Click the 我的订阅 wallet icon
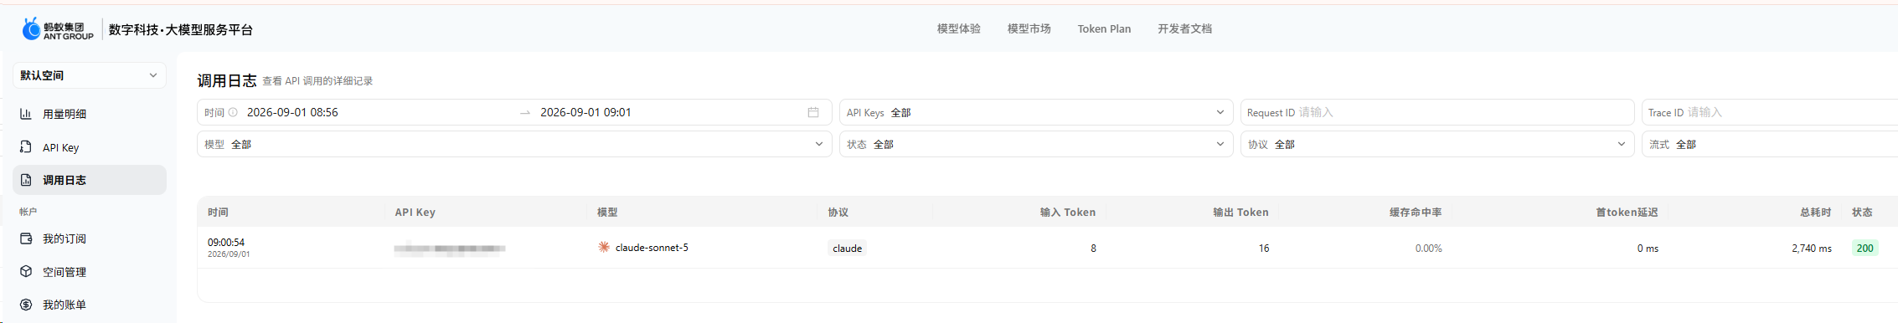Image resolution: width=1898 pixels, height=323 pixels. 26,238
